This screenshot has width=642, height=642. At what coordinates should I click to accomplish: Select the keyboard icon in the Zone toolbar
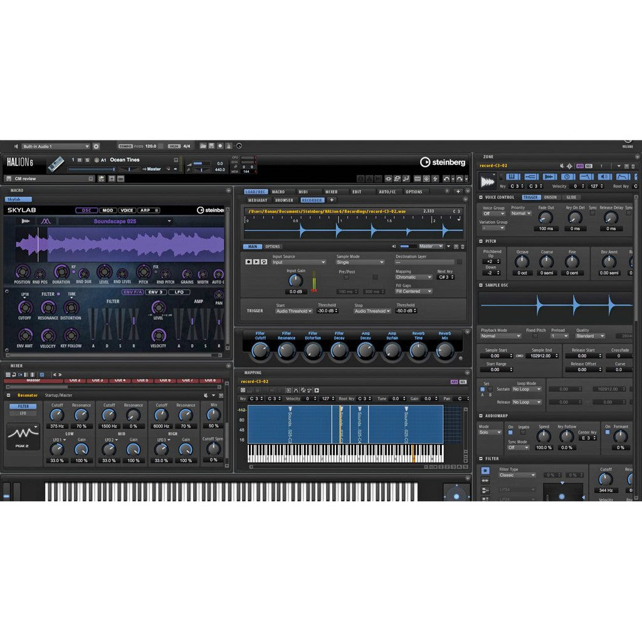513,177
